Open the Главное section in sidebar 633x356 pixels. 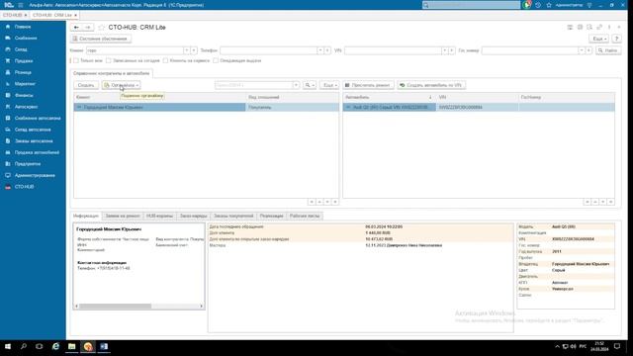click(23, 27)
